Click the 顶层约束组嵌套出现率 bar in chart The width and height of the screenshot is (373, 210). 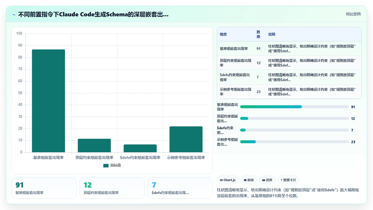(x=94, y=146)
